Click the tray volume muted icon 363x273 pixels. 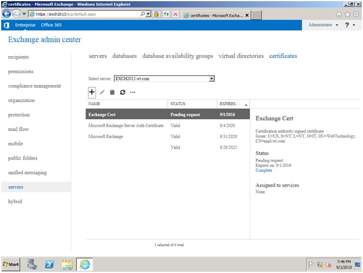tap(328, 264)
